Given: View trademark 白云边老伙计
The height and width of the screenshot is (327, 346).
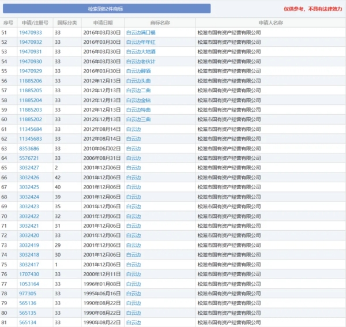Looking at the screenshot, I should [x=141, y=61].
